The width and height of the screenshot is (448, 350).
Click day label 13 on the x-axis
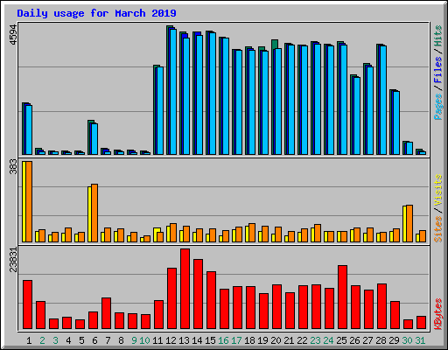[x=184, y=340]
